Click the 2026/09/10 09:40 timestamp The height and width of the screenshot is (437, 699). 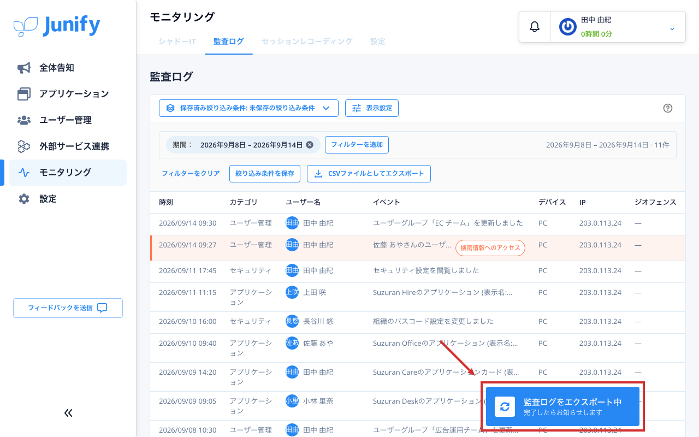click(187, 343)
